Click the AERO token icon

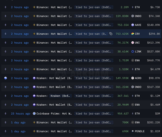click(133, 78)
